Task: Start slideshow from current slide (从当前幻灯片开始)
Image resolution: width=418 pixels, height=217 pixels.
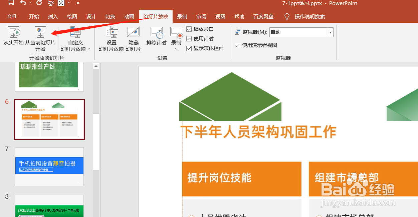Action: [39, 37]
